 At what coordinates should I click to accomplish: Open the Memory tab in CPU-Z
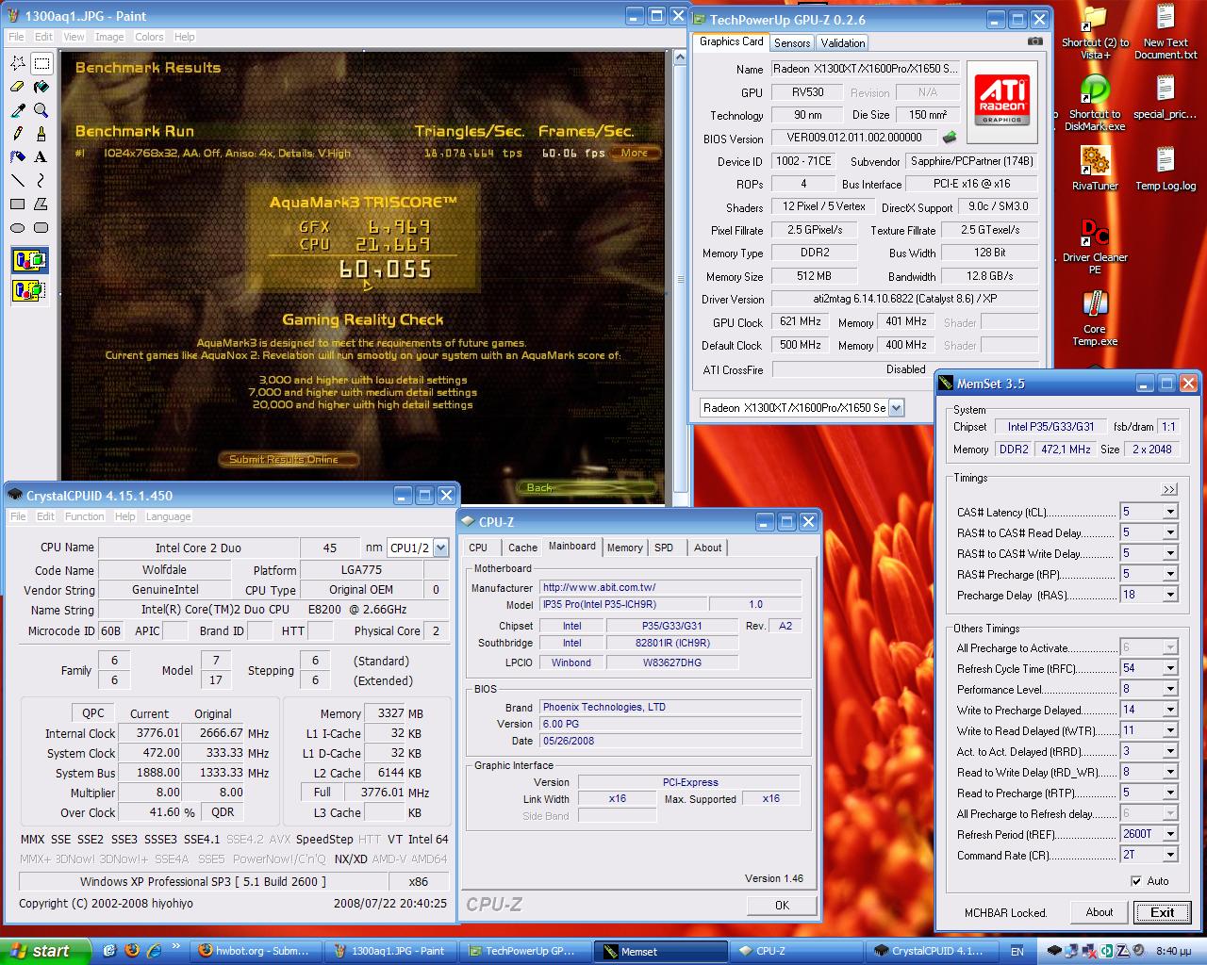pos(624,548)
